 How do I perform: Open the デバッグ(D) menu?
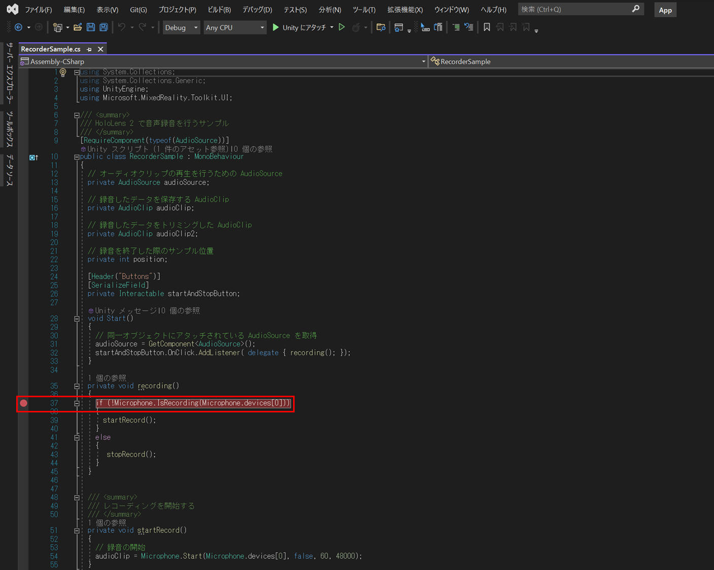click(x=257, y=10)
